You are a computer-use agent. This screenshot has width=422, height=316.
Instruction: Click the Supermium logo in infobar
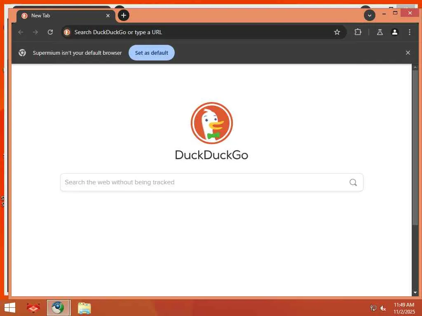(x=22, y=53)
